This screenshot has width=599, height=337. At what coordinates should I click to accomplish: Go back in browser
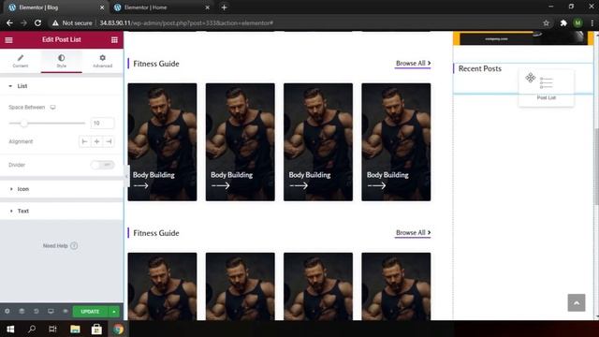click(x=9, y=22)
